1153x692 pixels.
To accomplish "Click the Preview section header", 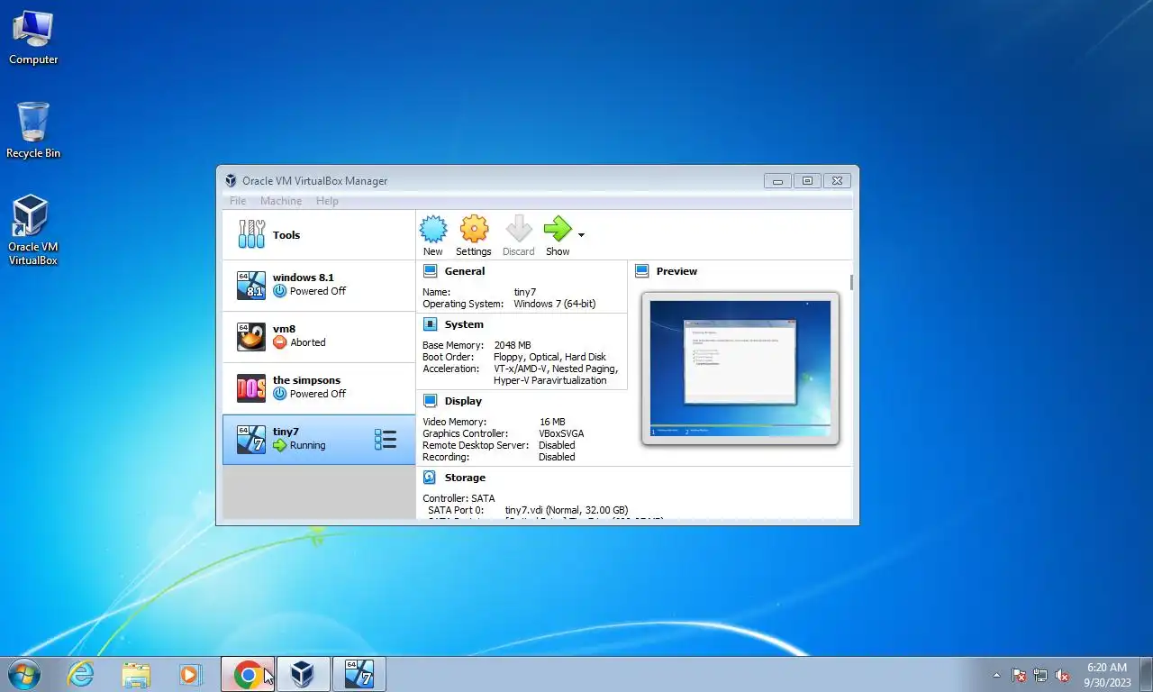I will [x=676, y=271].
